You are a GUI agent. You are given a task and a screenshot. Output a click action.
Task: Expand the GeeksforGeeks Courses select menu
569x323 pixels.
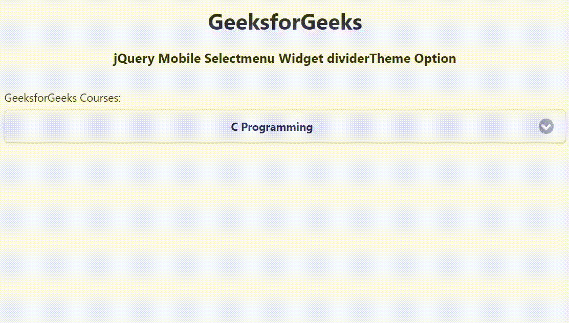284,127
